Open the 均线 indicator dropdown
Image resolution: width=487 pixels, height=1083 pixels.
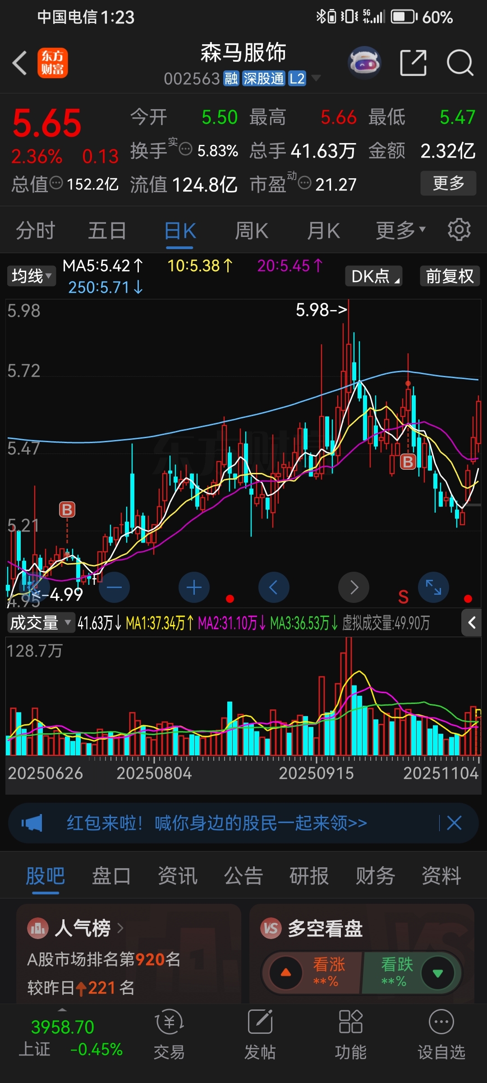coord(32,276)
